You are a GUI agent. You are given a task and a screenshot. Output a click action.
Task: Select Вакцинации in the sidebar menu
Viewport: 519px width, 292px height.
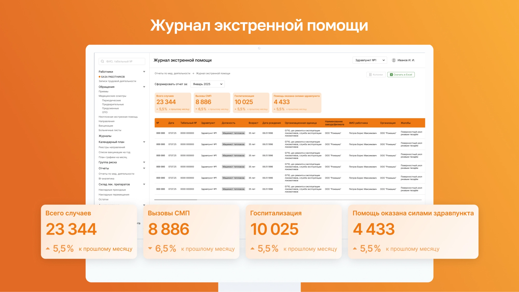[x=106, y=125]
